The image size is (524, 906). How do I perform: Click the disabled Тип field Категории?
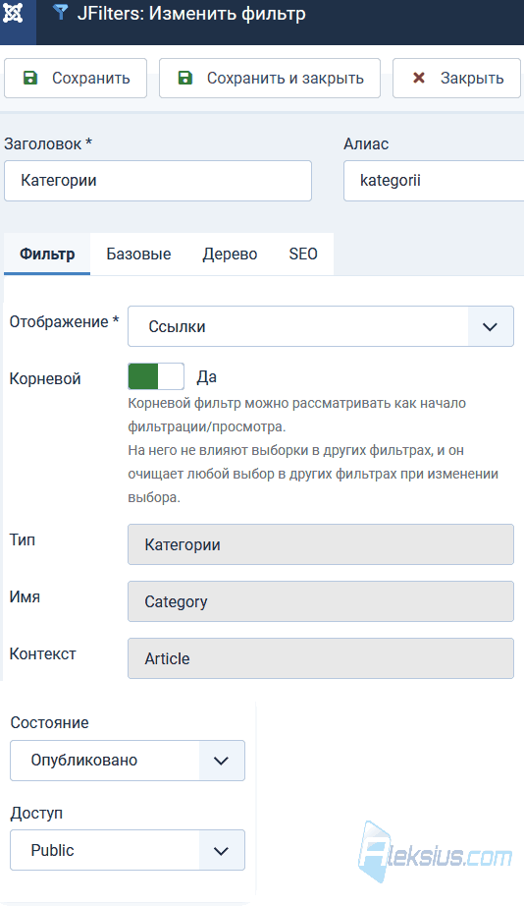320,544
